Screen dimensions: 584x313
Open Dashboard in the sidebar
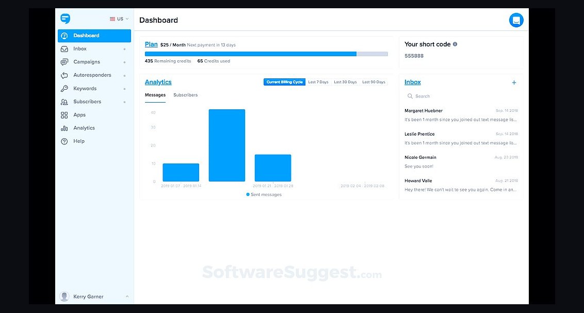[x=94, y=36]
